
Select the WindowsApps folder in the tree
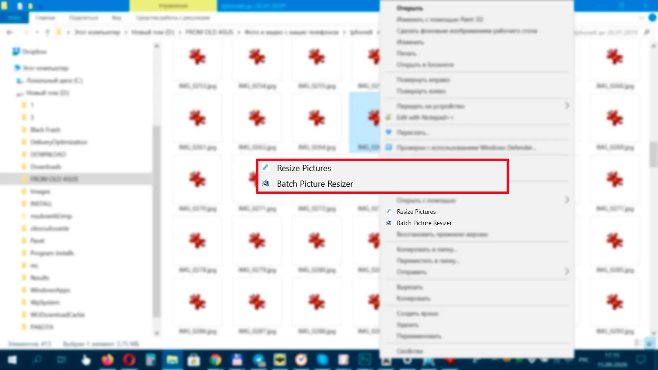(x=50, y=290)
